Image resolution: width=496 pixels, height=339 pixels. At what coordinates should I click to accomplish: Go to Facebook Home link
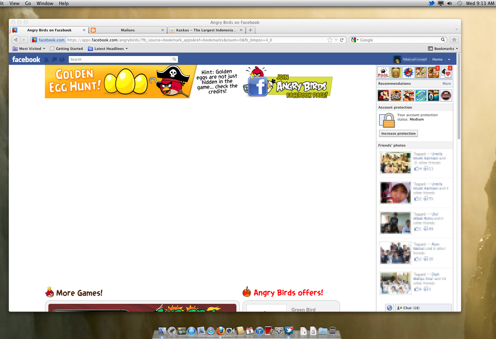coord(437,60)
